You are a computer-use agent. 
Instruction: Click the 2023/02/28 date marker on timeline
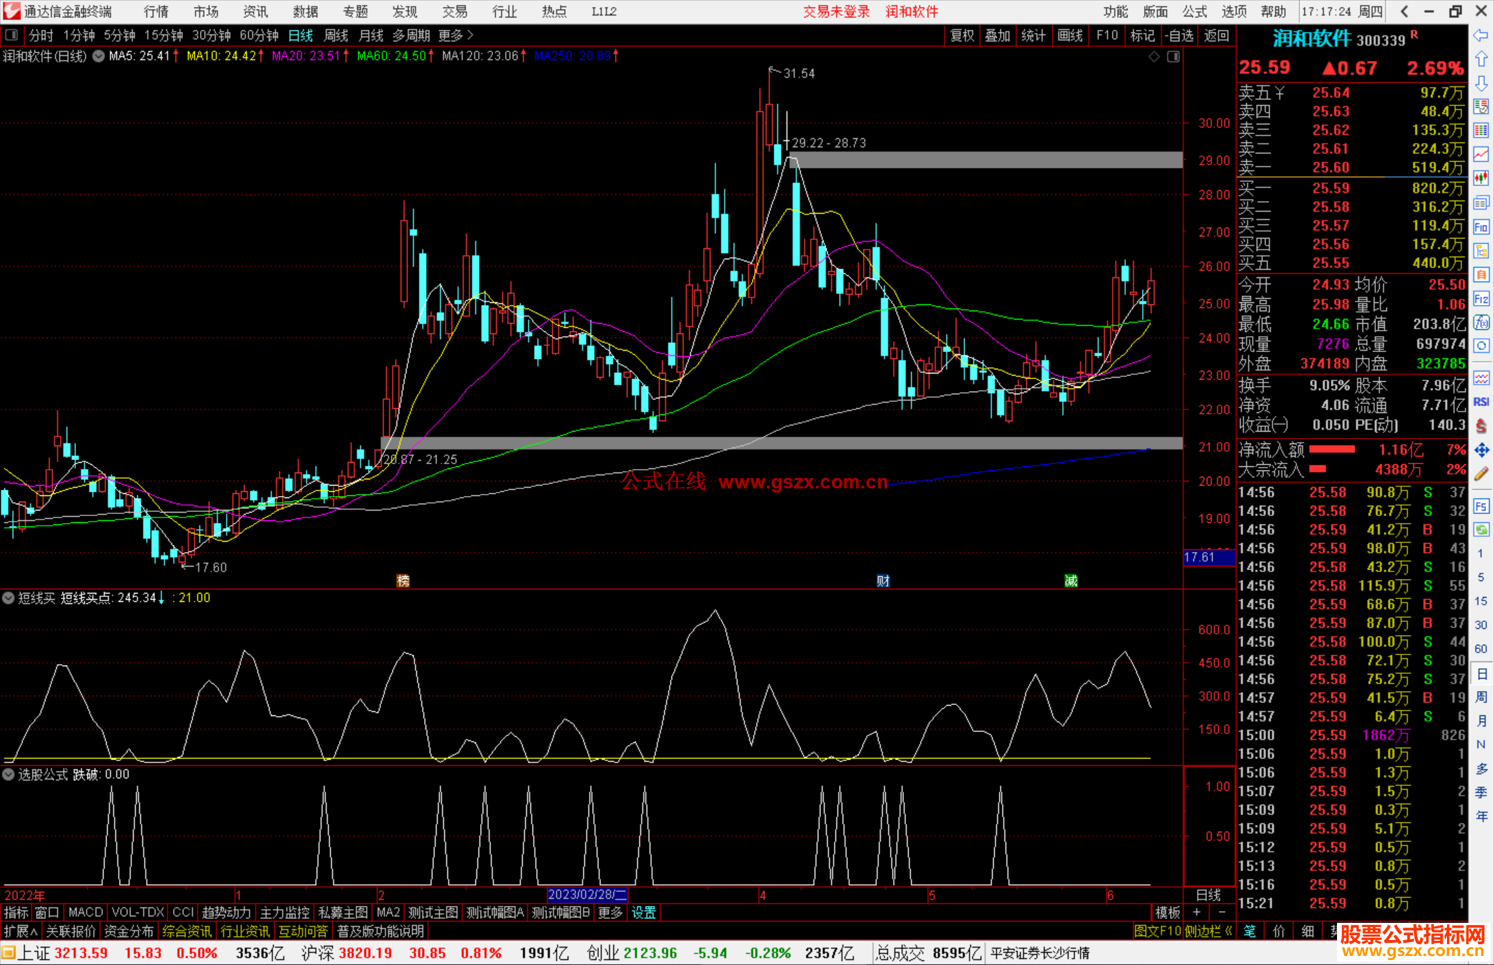click(587, 894)
